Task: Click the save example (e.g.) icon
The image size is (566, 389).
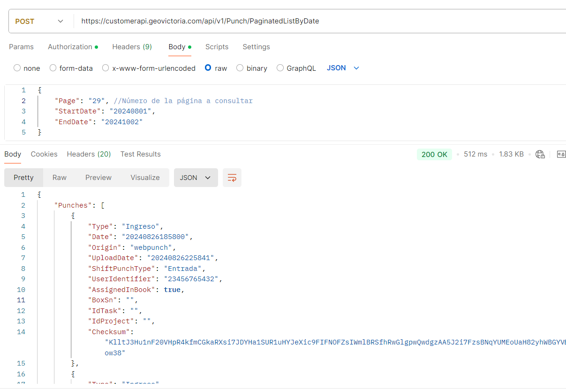Action: tap(561, 154)
